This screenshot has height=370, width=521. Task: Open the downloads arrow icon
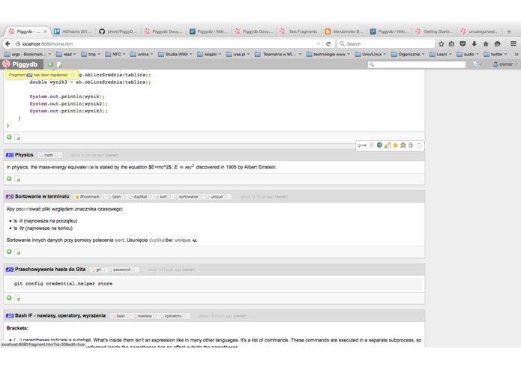(x=475, y=43)
